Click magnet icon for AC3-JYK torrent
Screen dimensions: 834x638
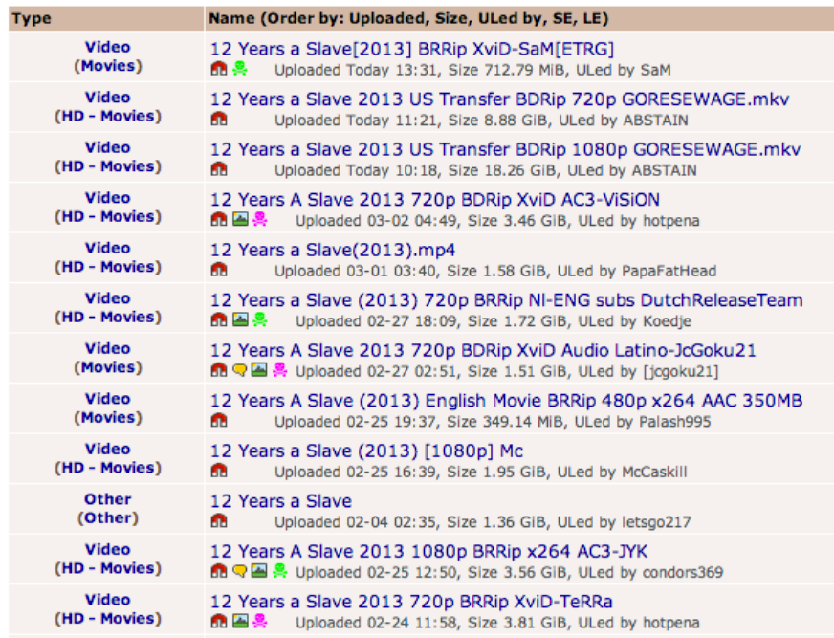[219, 571]
